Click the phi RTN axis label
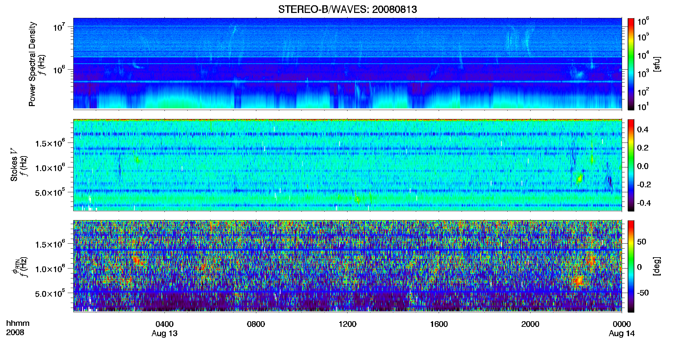This screenshot has height=358, width=695. point(15,267)
